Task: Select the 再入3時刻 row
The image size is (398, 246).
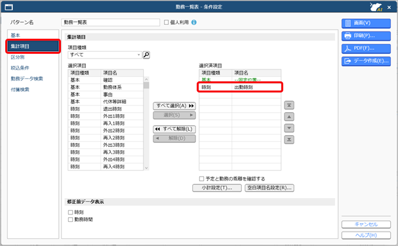Action: [x=106, y=152]
